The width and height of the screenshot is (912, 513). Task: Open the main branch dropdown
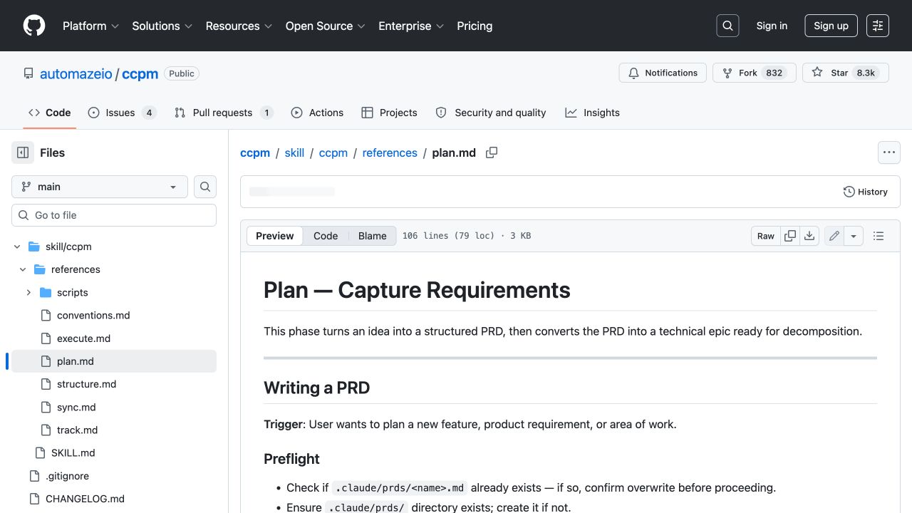100,187
